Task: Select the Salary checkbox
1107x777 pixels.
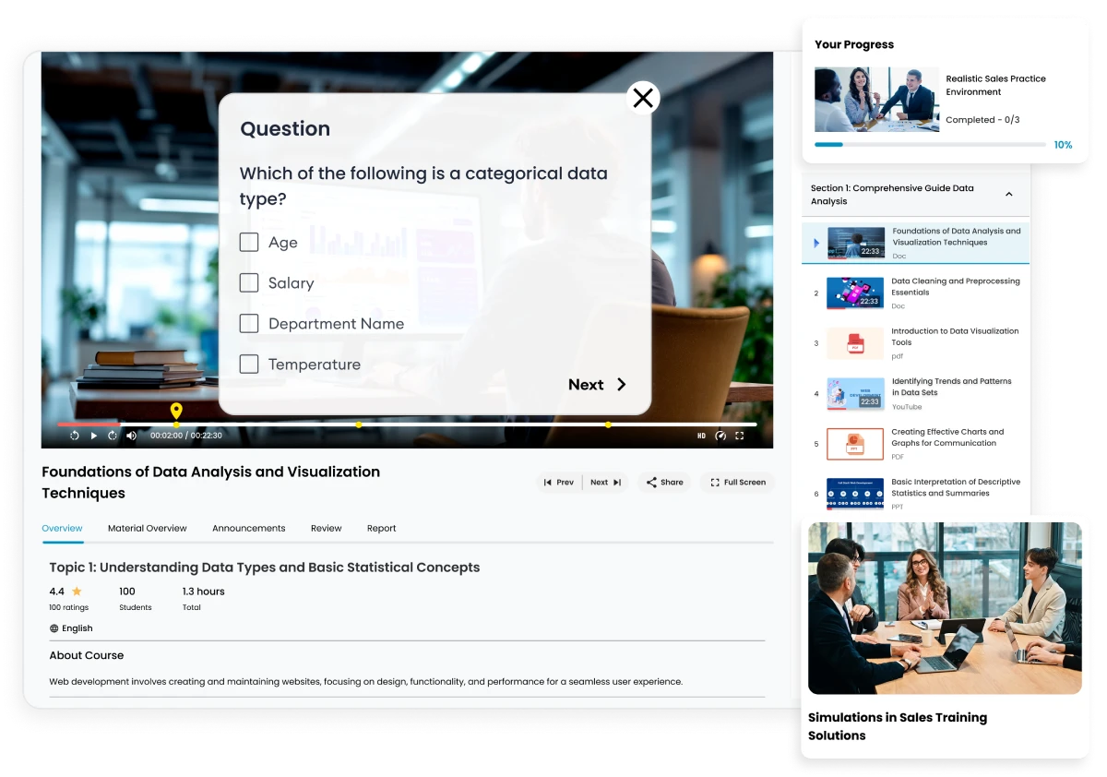Action: pos(249,282)
